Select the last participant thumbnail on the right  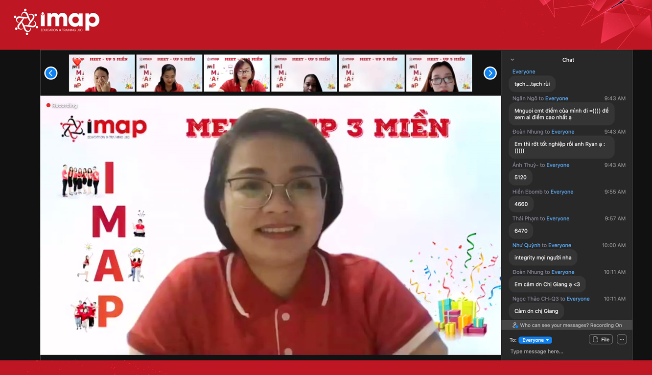(439, 73)
